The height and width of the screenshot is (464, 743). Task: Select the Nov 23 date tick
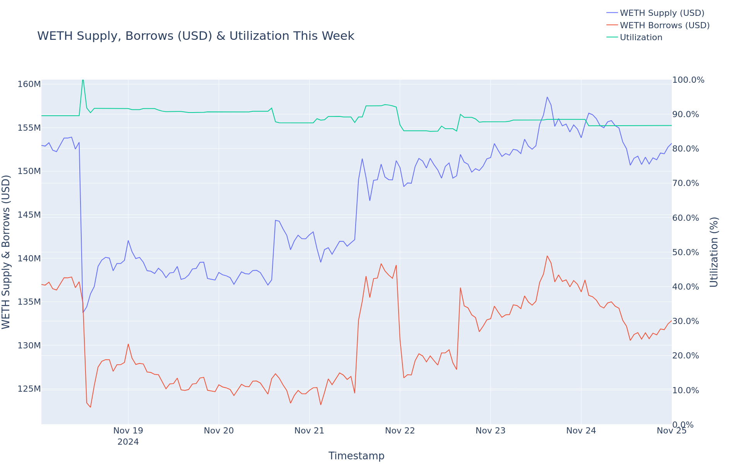[490, 431]
